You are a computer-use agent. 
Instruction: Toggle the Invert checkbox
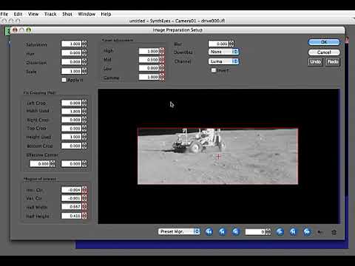tap(214, 70)
